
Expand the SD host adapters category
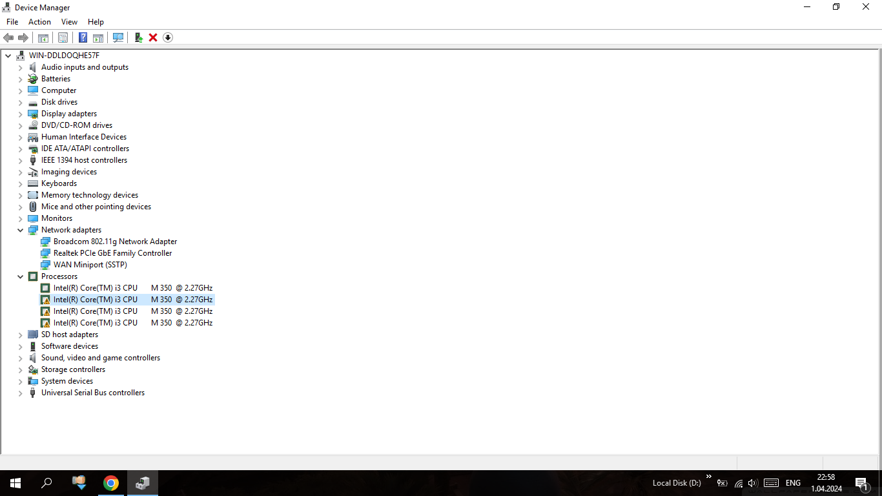point(21,335)
